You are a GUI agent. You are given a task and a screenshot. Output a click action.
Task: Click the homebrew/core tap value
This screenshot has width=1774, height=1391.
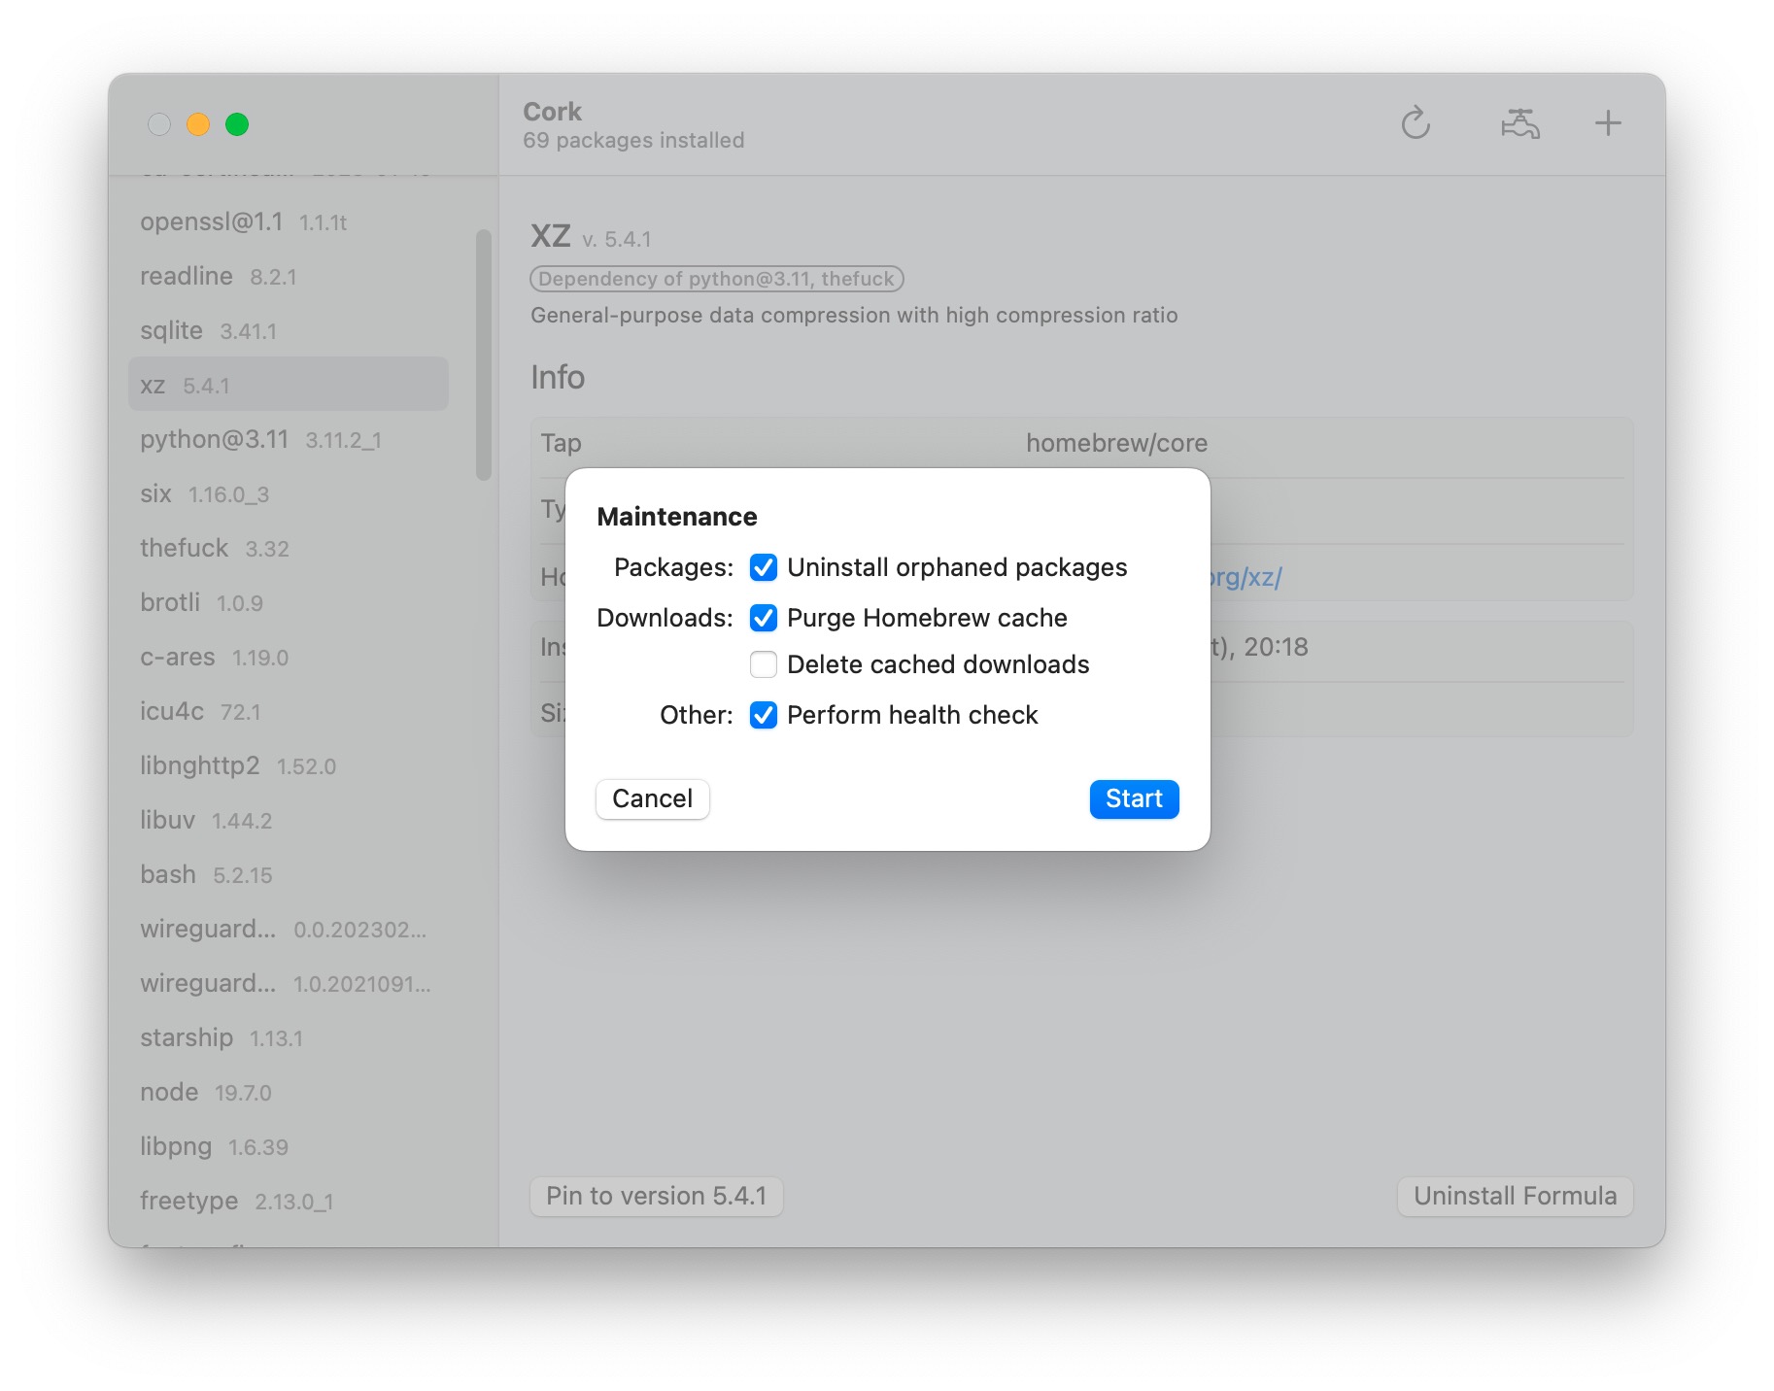point(1116,443)
